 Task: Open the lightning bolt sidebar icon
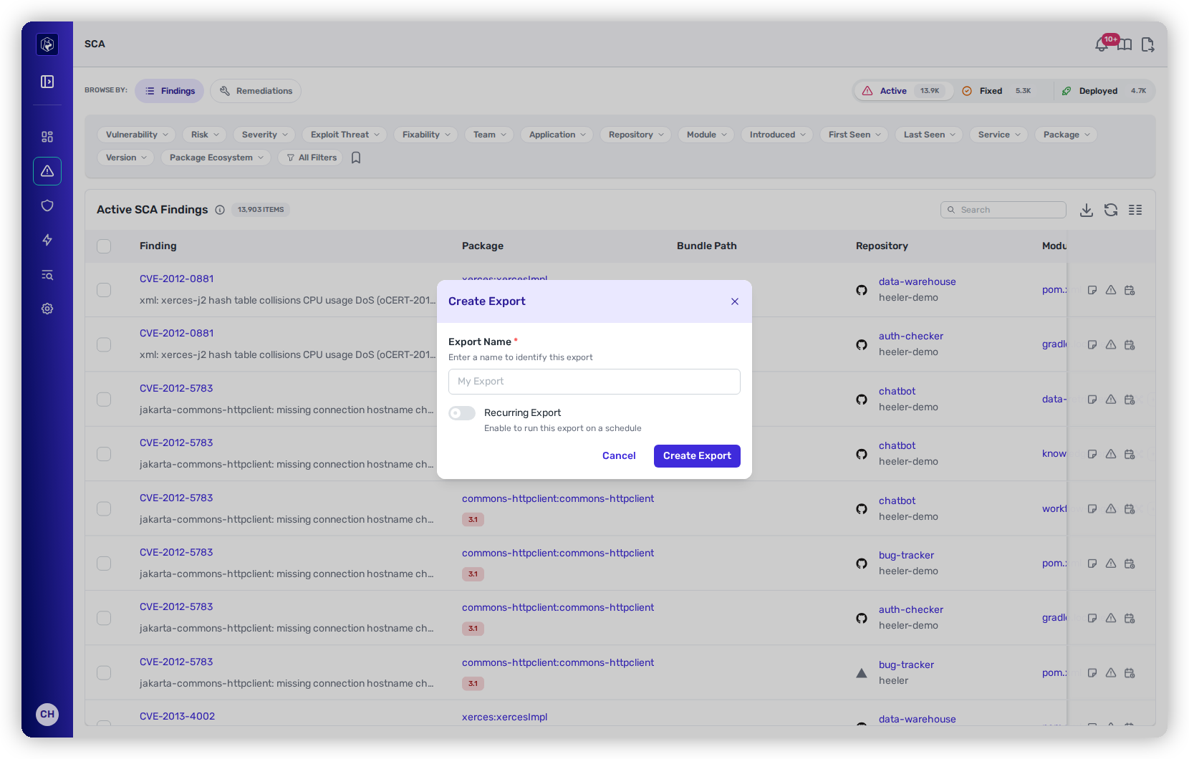pyautogui.click(x=47, y=240)
